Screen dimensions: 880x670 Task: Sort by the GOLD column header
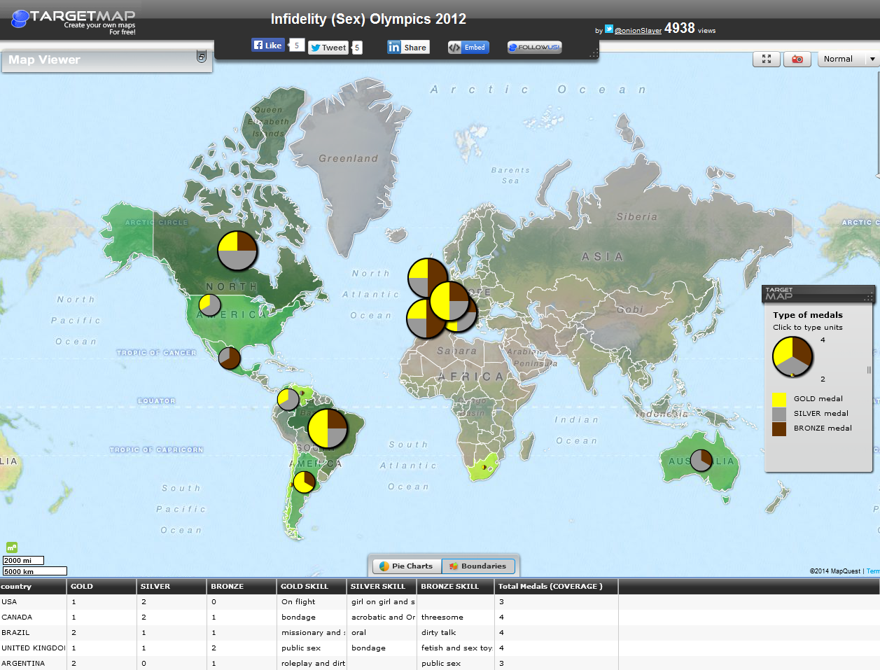pos(102,587)
